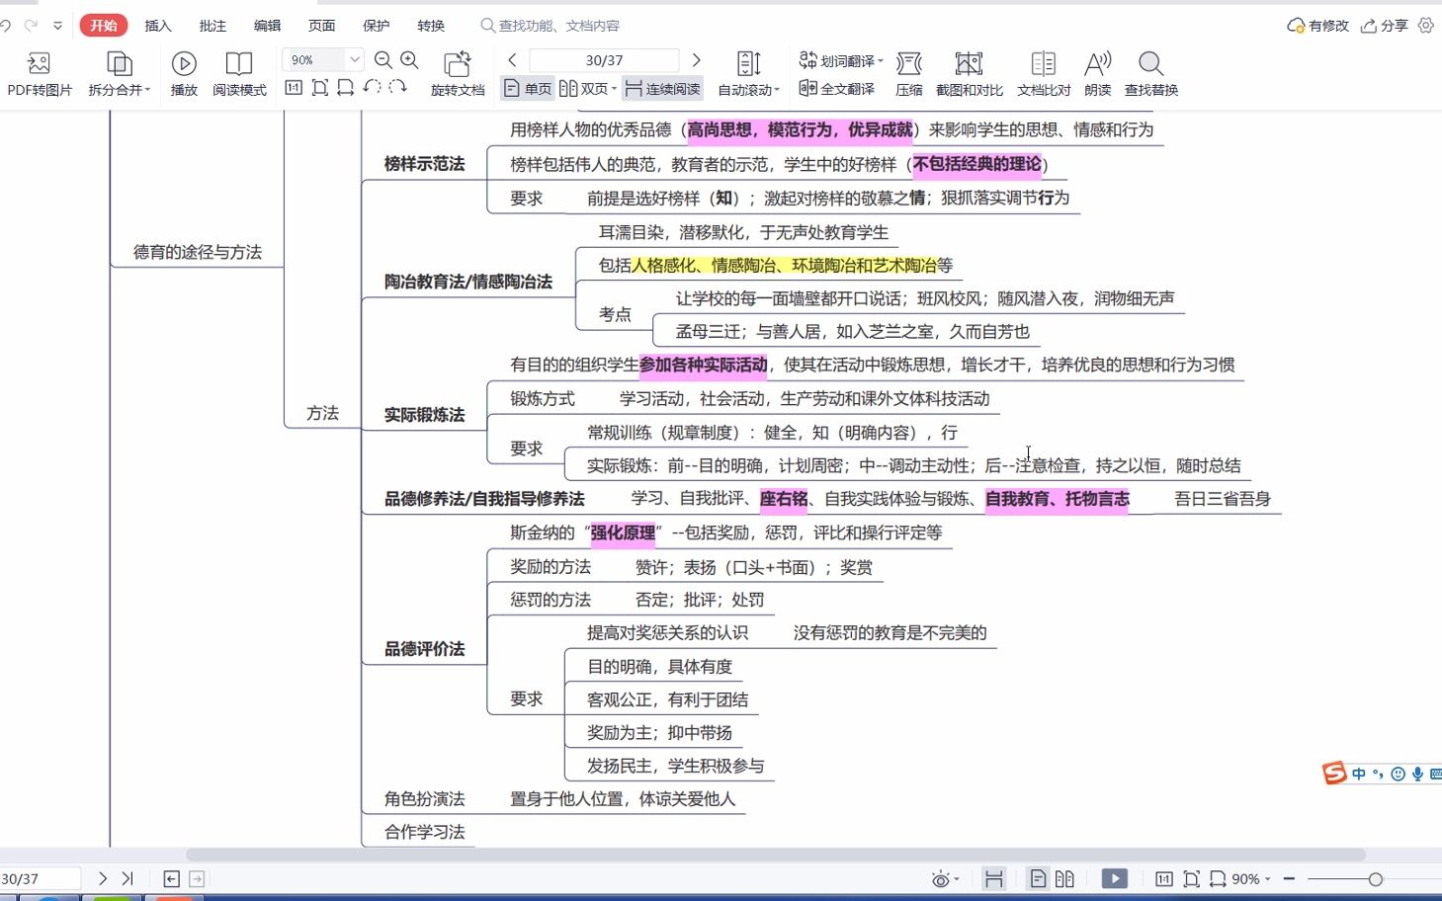
Task: Click the zoom in magnifier icon
Action: tap(410, 60)
